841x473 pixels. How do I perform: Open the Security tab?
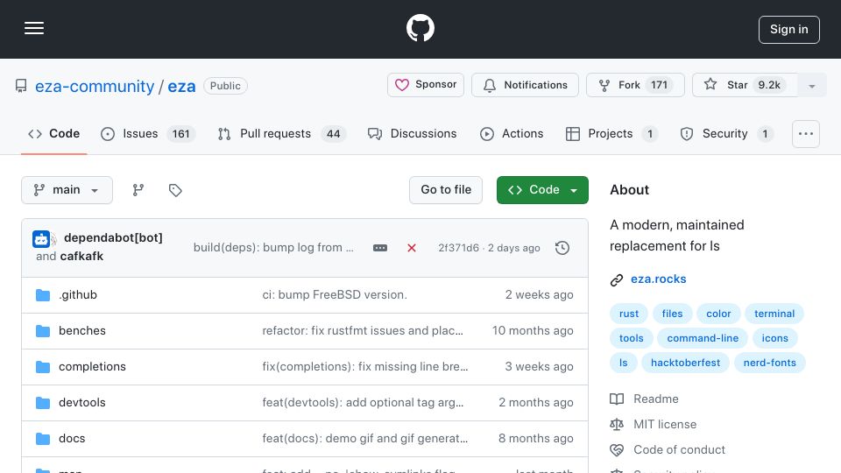[727, 133]
